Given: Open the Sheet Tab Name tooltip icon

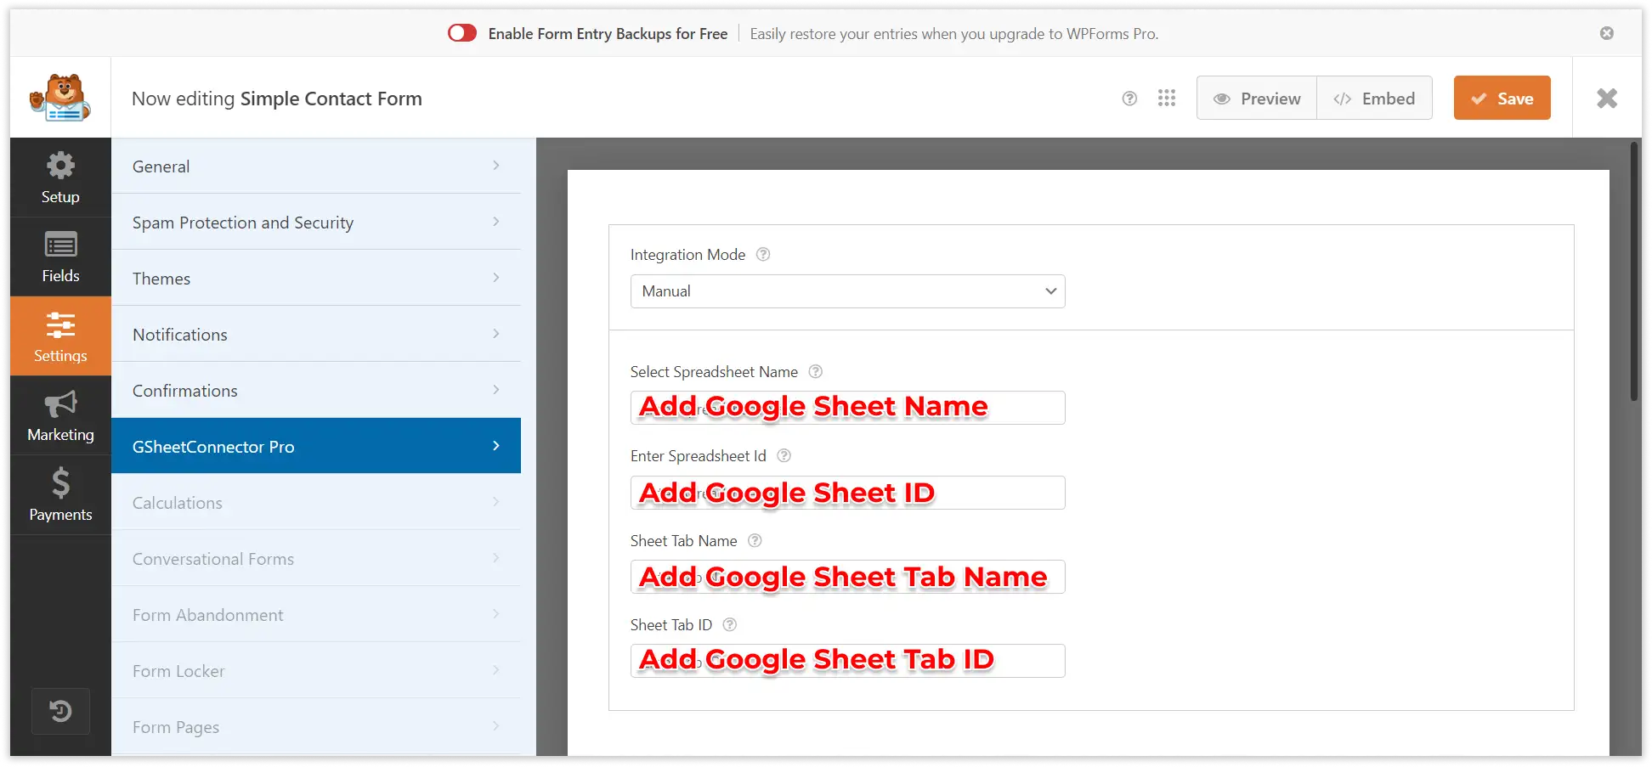Looking at the screenshot, I should pos(755,540).
